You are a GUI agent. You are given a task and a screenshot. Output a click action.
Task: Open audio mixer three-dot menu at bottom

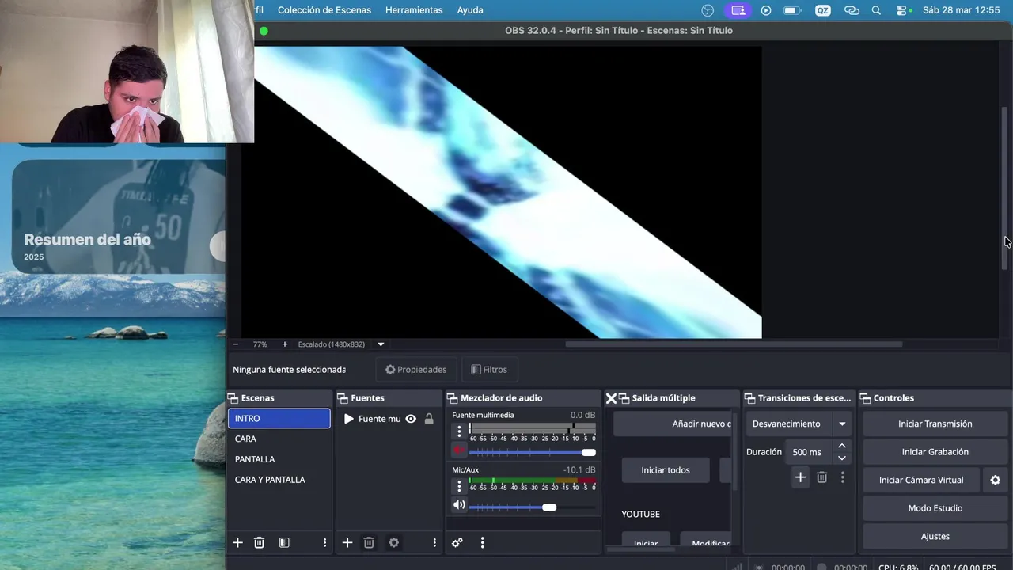pyautogui.click(x=482, y=542)
